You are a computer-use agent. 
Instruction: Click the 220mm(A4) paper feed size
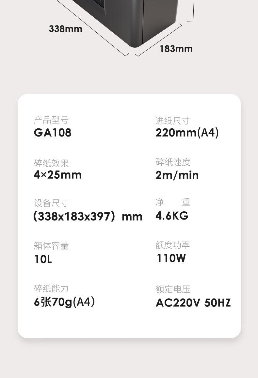coord(187,133)
